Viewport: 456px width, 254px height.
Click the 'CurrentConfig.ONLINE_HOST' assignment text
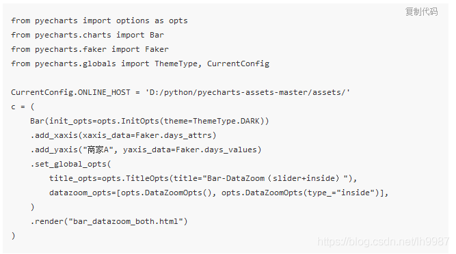[x=70, y=92]
